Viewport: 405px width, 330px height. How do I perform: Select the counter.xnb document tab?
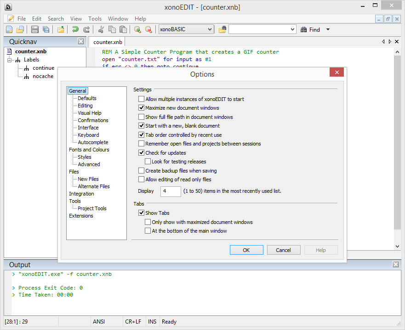108,42
